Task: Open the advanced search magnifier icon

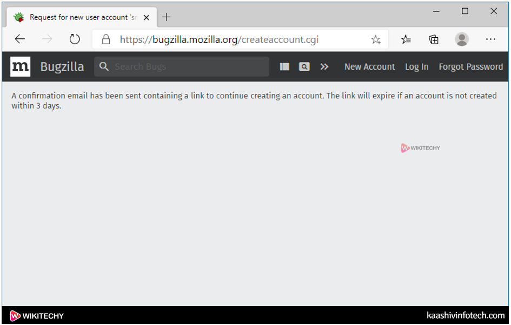Action: [304, 66]
